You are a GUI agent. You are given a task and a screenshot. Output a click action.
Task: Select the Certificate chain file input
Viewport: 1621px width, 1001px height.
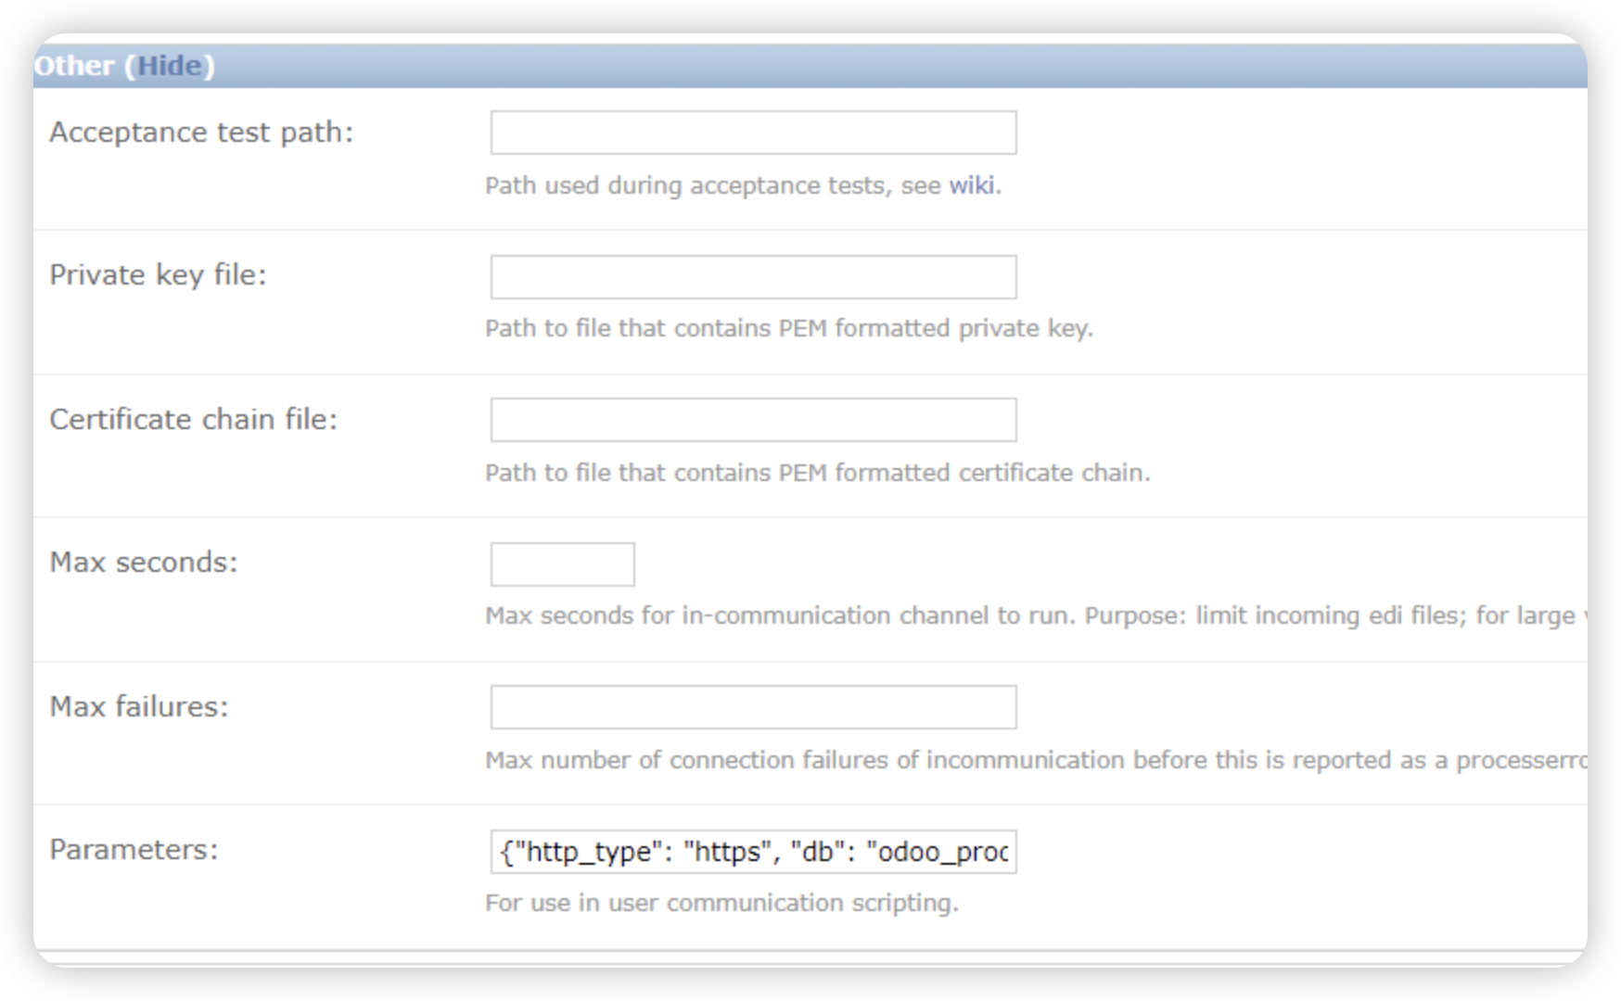coord(752,420)
